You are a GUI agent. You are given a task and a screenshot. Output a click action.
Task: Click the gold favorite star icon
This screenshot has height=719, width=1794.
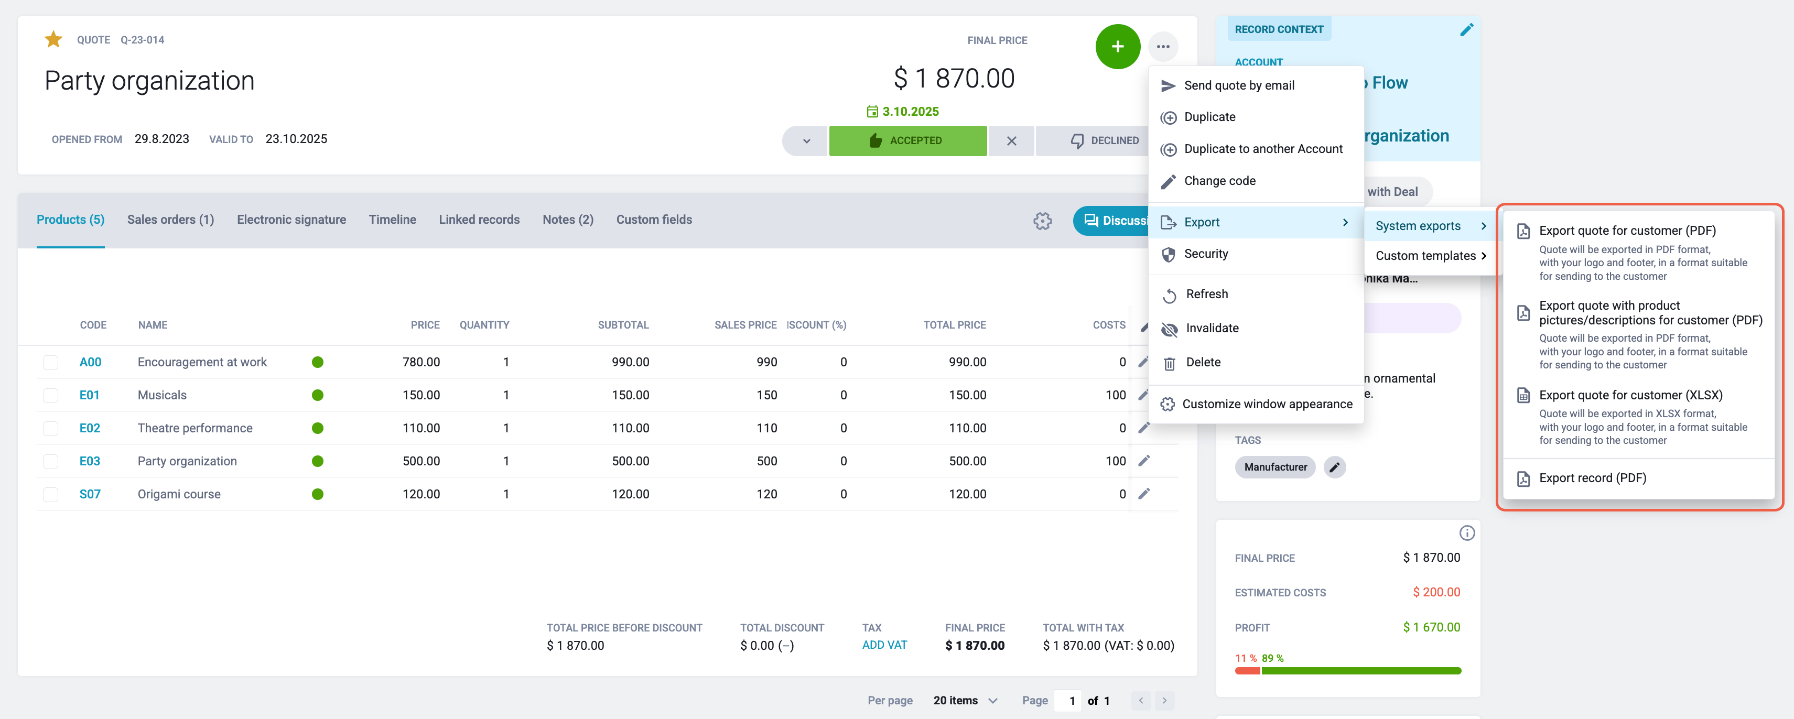[53, 40]
